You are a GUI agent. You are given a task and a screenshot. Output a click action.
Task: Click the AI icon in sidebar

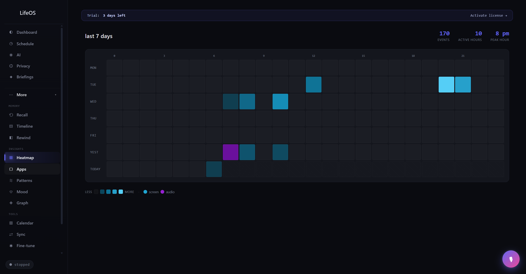coord(11,55)
